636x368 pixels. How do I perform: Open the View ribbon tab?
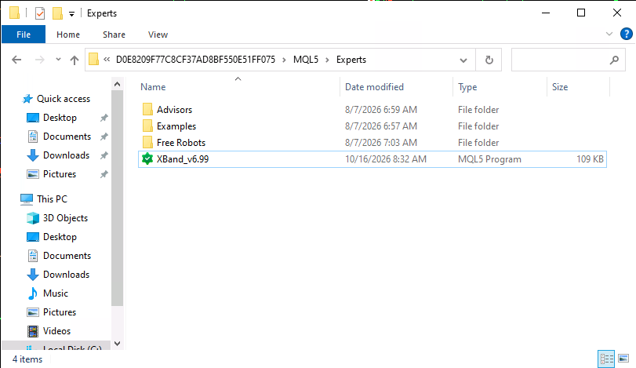(x=158, y=35)
